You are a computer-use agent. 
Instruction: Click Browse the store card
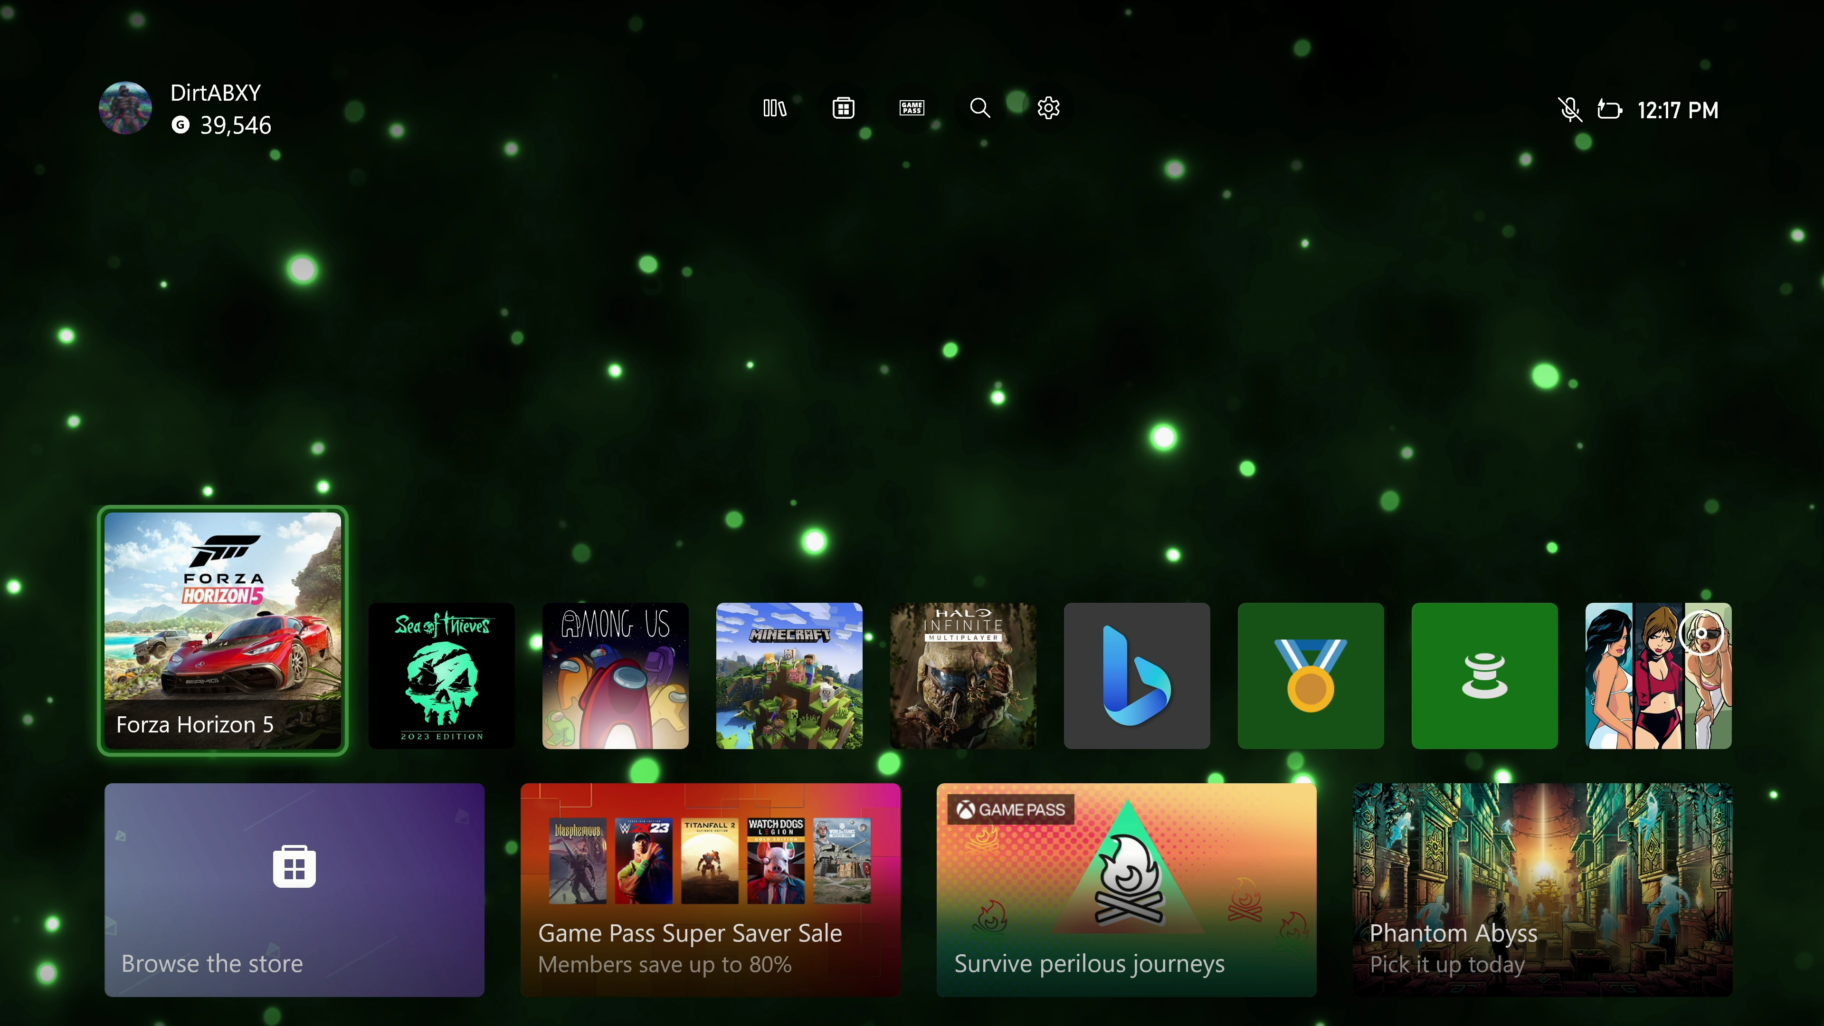pyautogui.click(x=294, y=889)
